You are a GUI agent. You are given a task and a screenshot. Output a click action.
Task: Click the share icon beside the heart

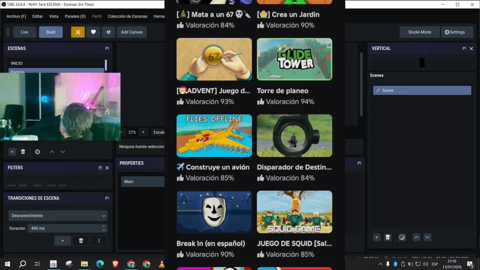108,32
